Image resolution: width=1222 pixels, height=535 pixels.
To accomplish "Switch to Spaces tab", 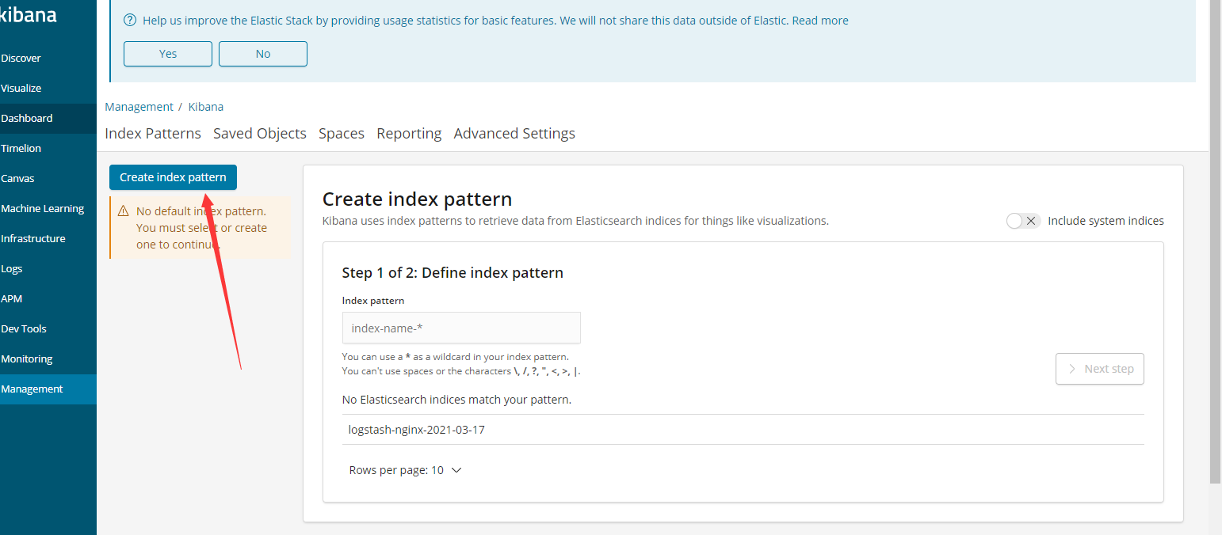I will (342, 134).
